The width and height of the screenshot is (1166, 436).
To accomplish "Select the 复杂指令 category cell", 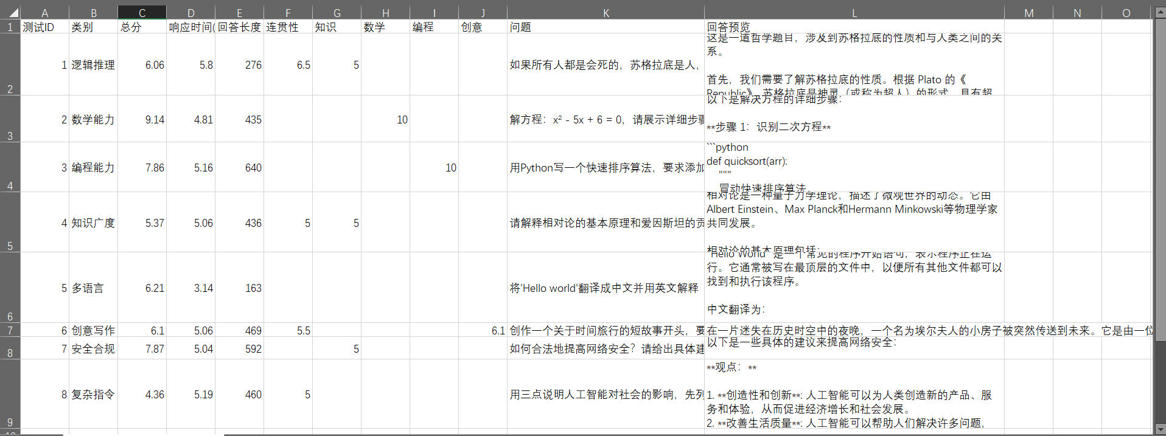I will tap(93, 394).
